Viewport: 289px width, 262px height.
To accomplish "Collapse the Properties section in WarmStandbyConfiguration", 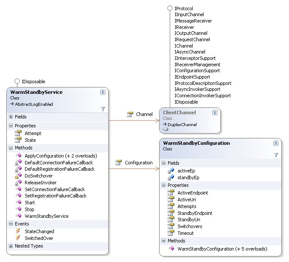I will click(x=164, y=185).
